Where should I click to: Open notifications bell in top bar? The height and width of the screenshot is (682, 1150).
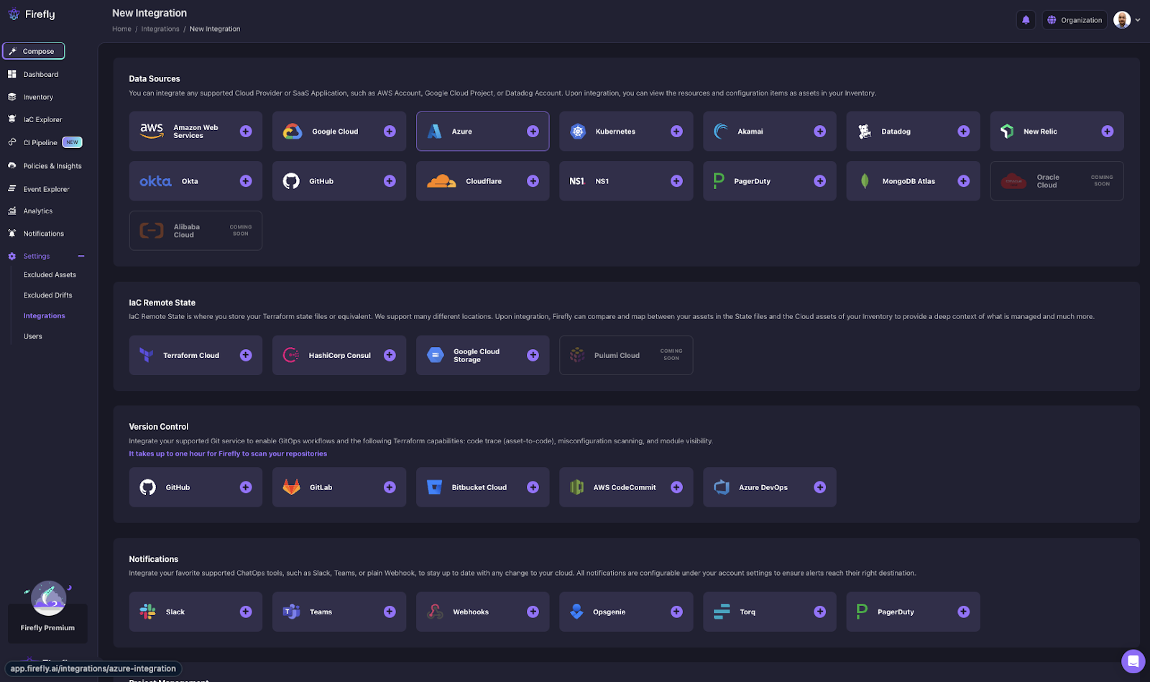[1026, 20]
